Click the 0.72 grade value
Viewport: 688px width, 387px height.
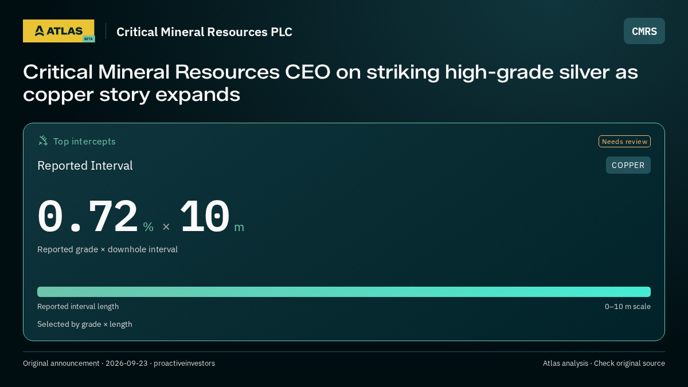(x=88, y=217)
